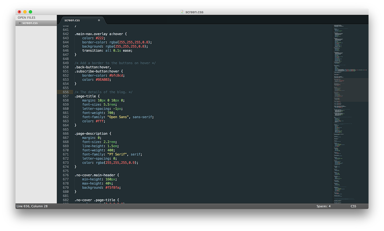Image resolution: width=384 pixels, height=231 pixels.
Task: Click the OPEN FILES section header
Action: 26,17
